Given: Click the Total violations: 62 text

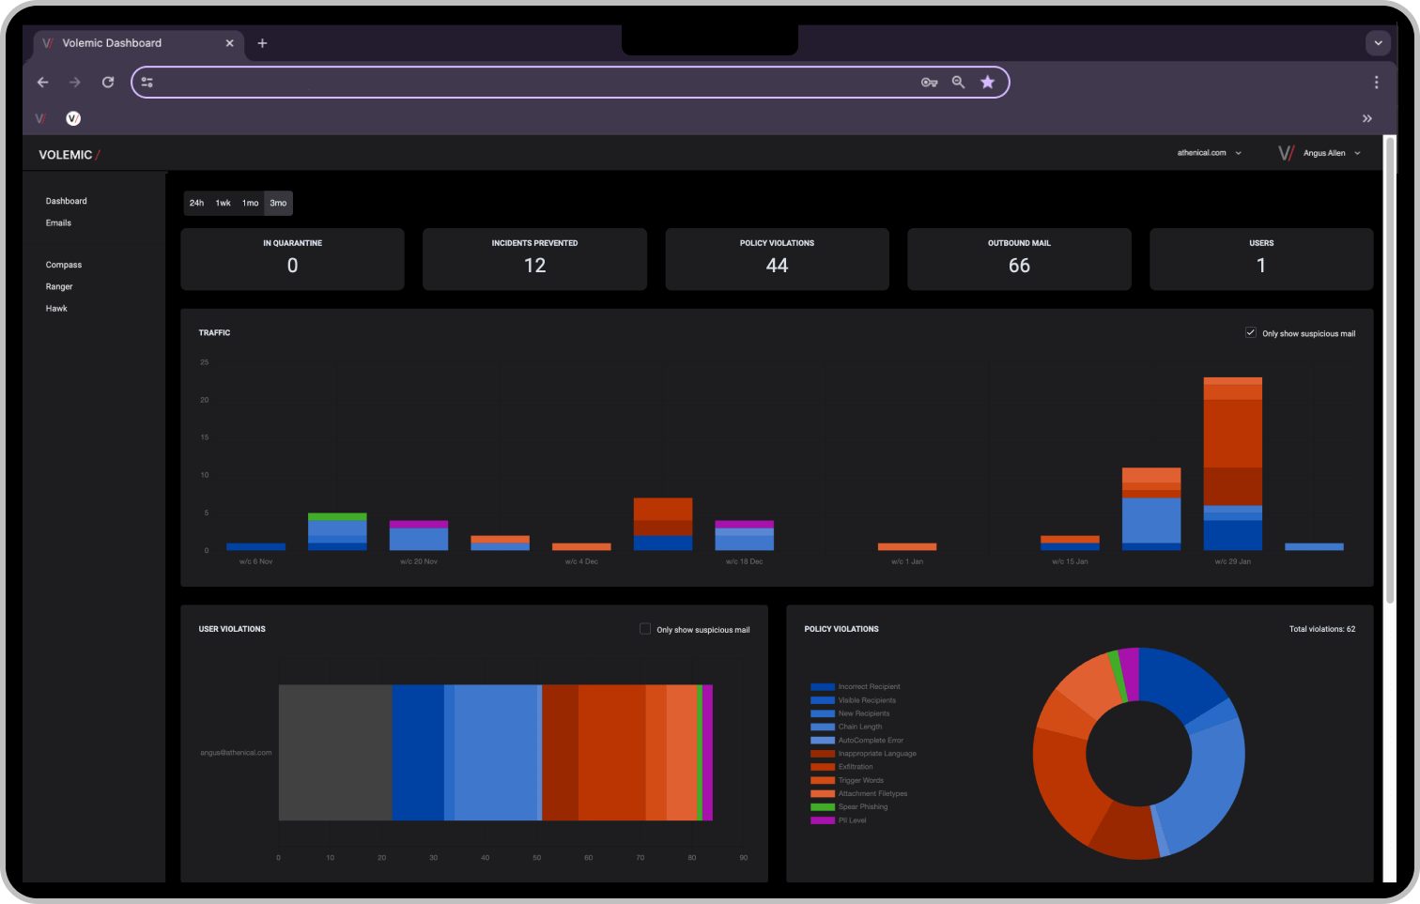Looking at the screenshot, I should (x=1322, y=629).
